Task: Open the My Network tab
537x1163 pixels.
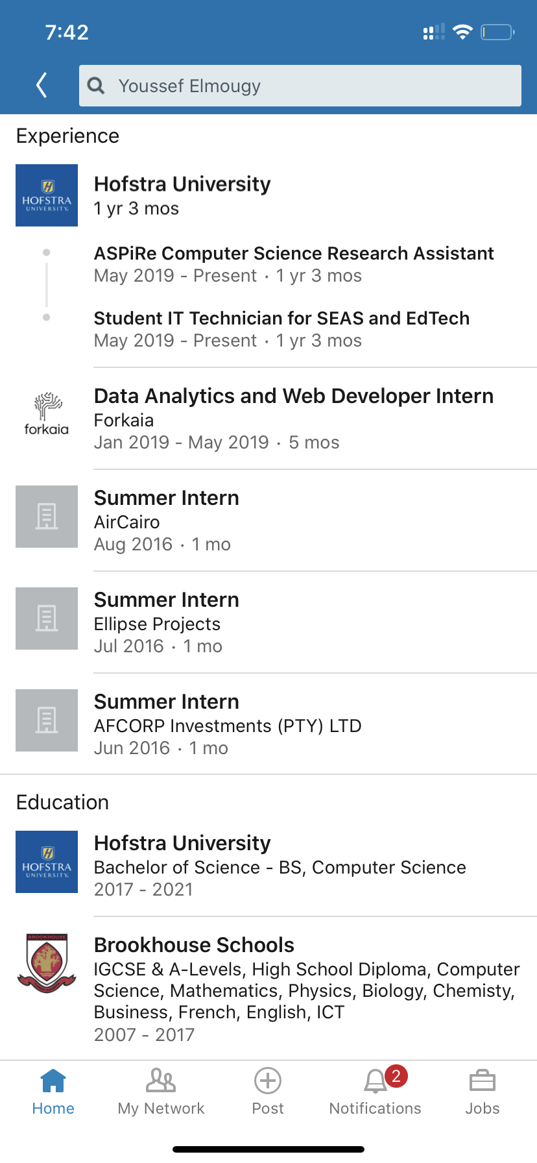Action: click(x=161, y=1092)
